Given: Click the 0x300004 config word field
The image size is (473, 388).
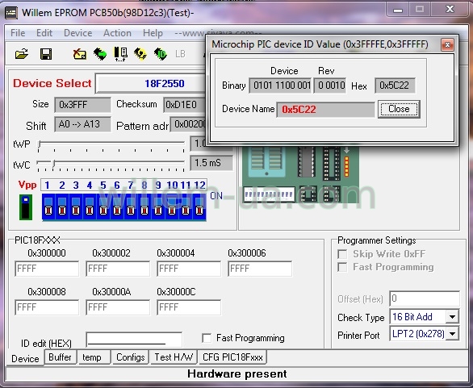Looking at the screenshot, I should tap(189, 269).
